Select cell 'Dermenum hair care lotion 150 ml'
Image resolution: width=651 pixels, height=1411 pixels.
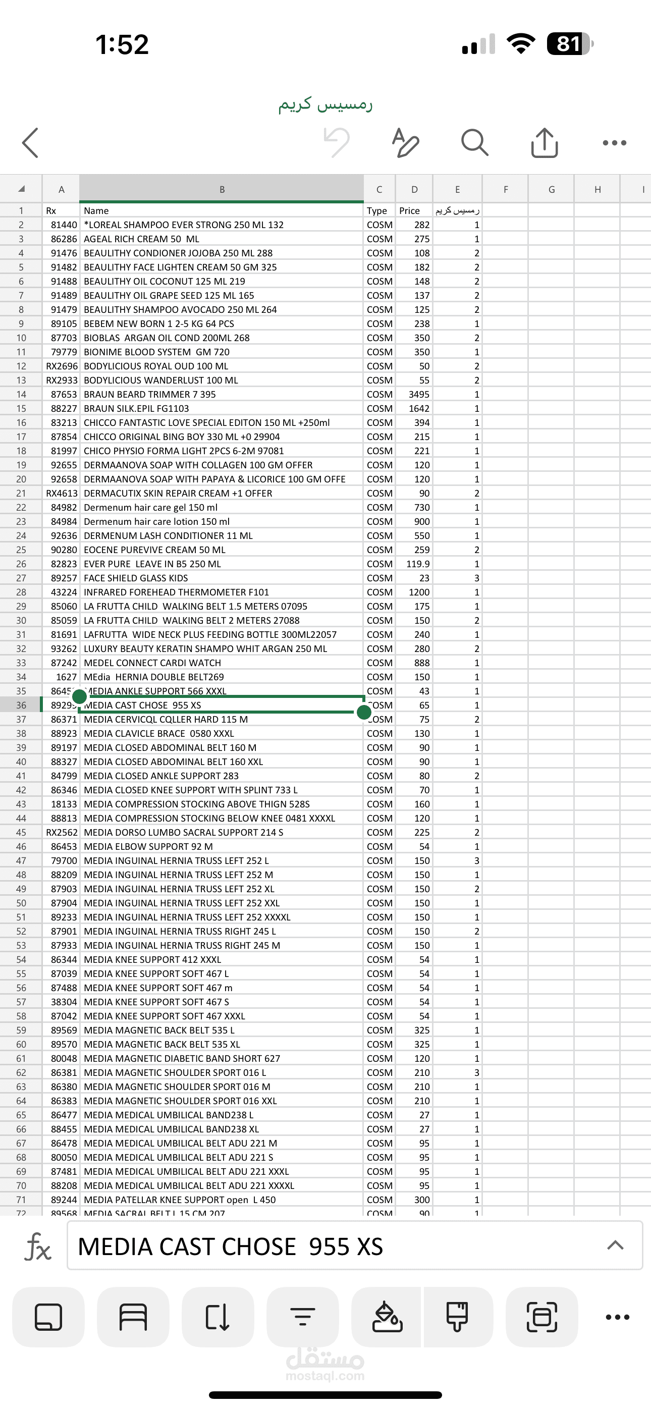[x=222, y=521]
